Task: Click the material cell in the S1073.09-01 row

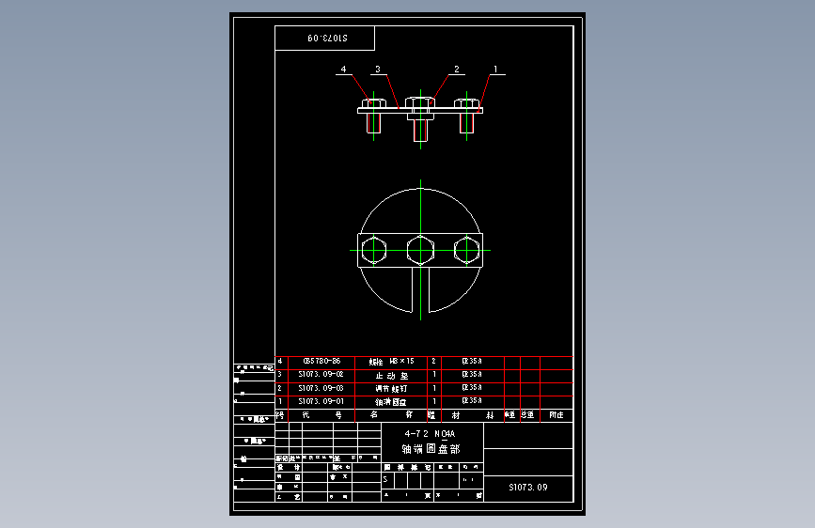Action: (472, 401)
